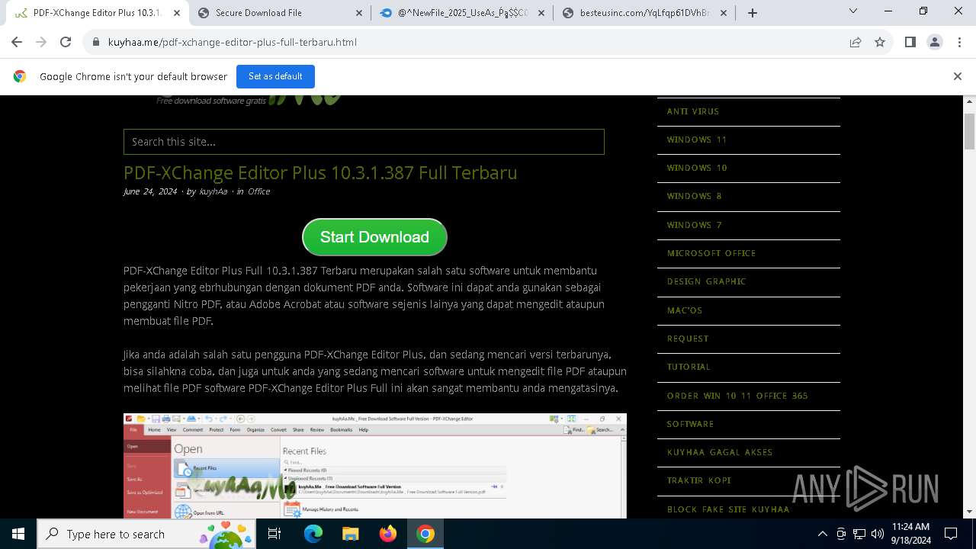This screenshot has width=976, height=549.
Task: Click the share page icon in address bar
Action: click(856, 42)
